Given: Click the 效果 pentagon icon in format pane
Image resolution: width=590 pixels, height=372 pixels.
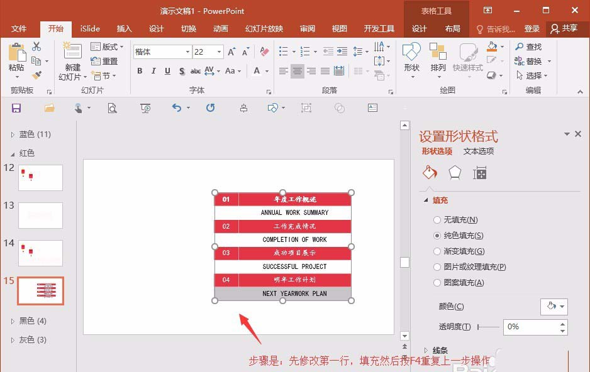Looking at the screenshot, I should (x=455, y=172).
